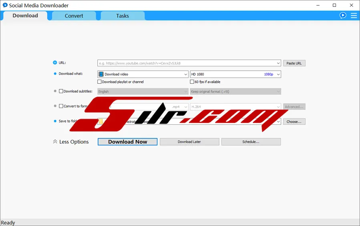The image size is (360, 226).
Task: Click the Advanced... button
Action: (294, 107)
